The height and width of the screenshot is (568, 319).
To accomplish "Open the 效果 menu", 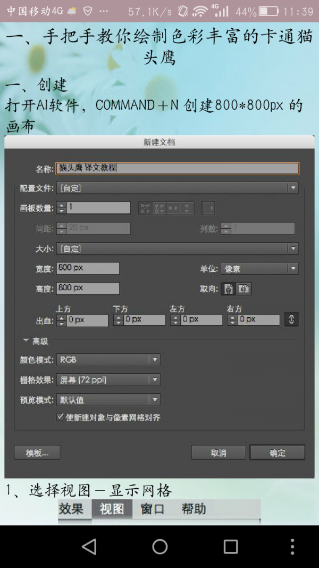I will pos(71,508).
